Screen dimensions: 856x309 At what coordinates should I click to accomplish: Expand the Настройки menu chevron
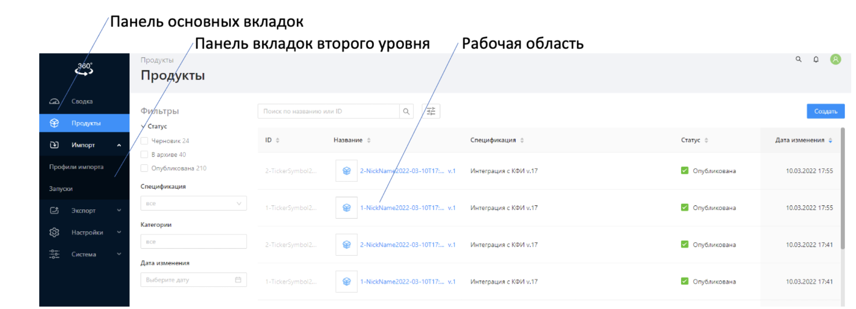[x=119, y=232]
